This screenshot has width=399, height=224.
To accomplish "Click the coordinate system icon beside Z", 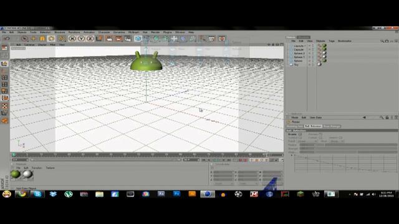I will coord(99,39).
